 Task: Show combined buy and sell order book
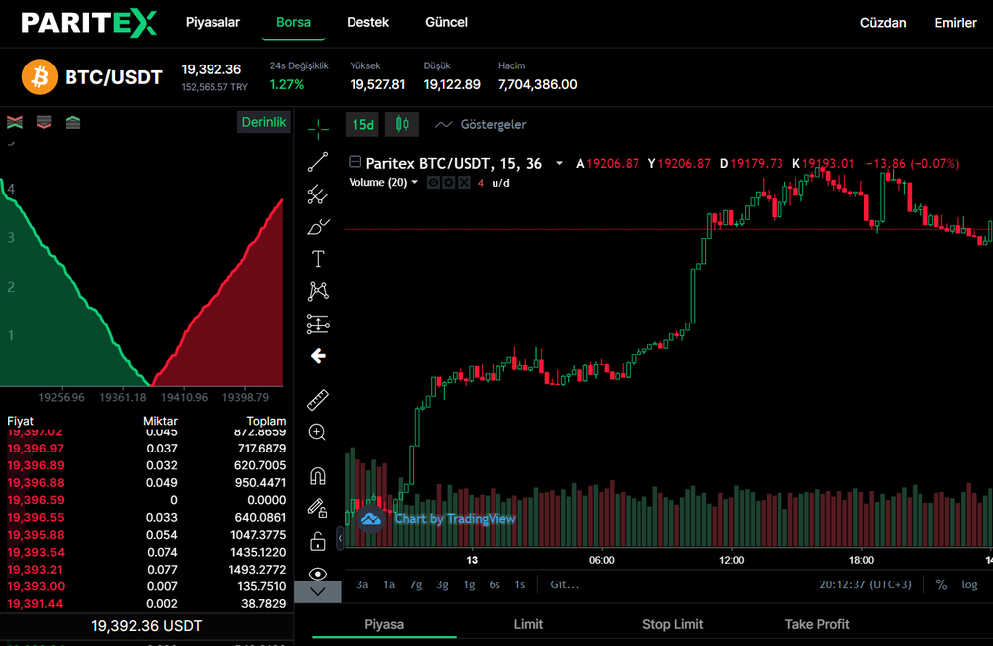15,123
